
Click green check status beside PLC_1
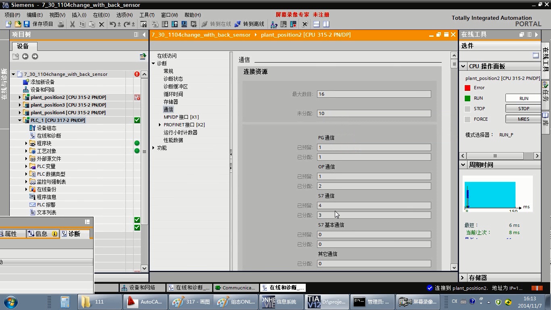point(137,120)
